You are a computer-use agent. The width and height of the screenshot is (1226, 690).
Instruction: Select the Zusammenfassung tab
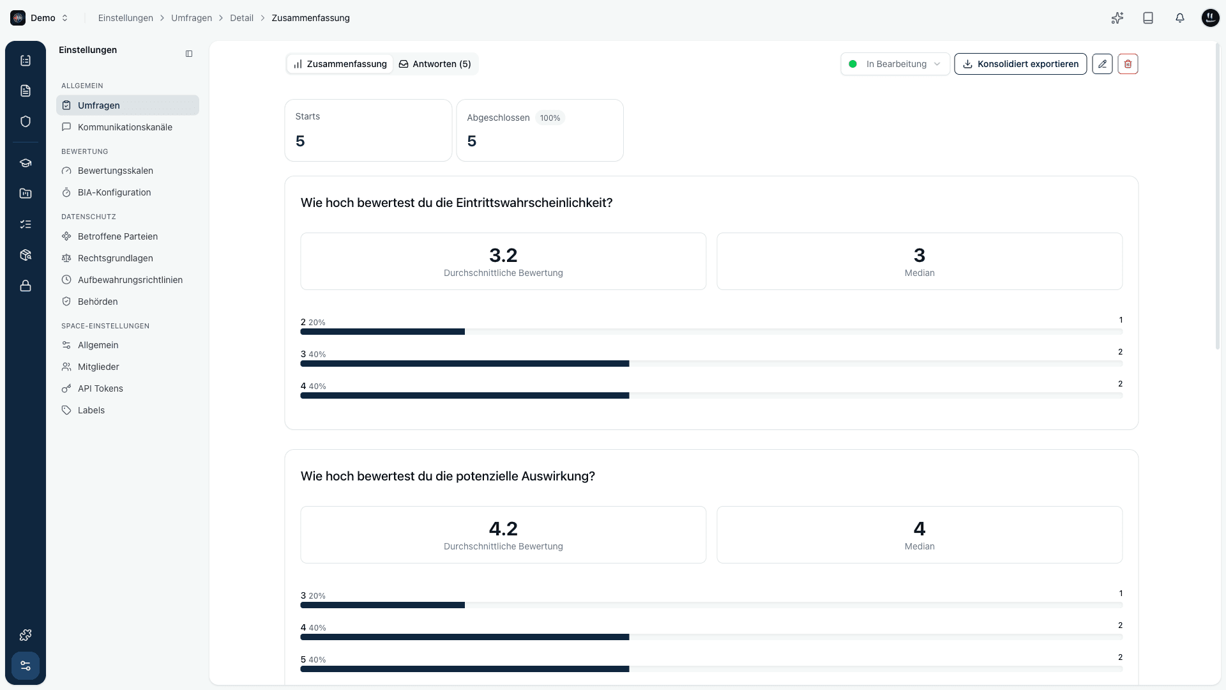click(x=340, y=64)
